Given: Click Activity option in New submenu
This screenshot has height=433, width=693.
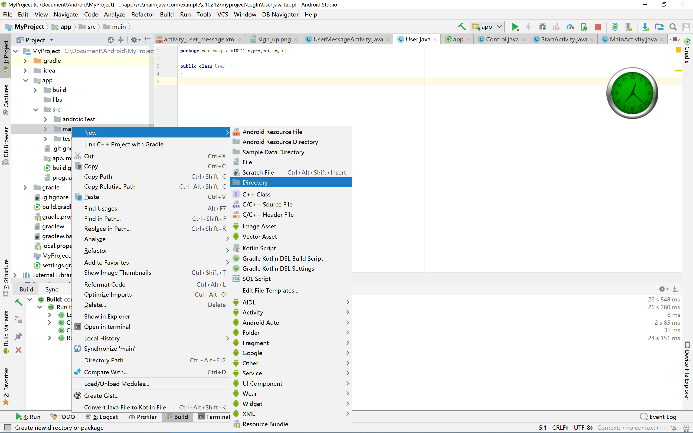Looking at the screenshot, I should (x=253, y=312).
